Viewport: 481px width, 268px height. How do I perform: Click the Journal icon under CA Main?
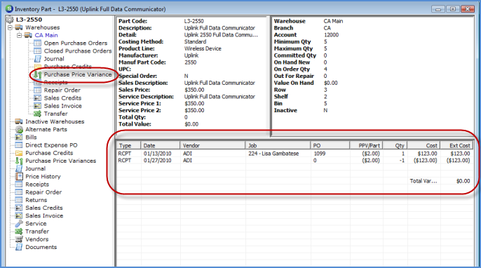(37, 59)
